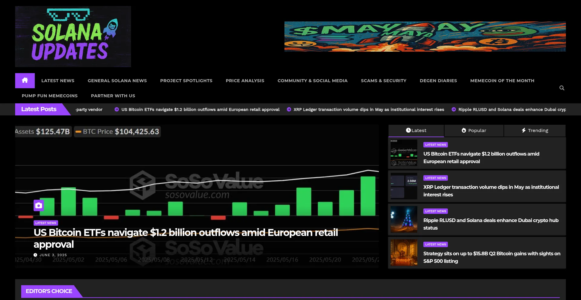
Task: Click the flame icon beside Popular tab
Action: (464, 130)
